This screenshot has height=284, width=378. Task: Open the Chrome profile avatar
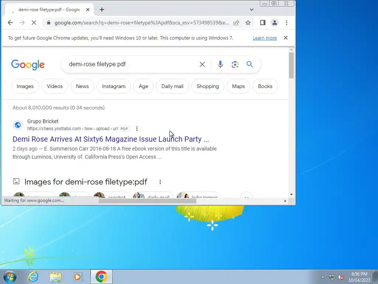click(275, 23)
